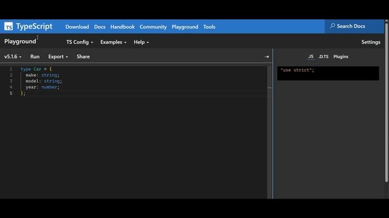
Task: Open the Export dropdown
Action: (58, 56)
